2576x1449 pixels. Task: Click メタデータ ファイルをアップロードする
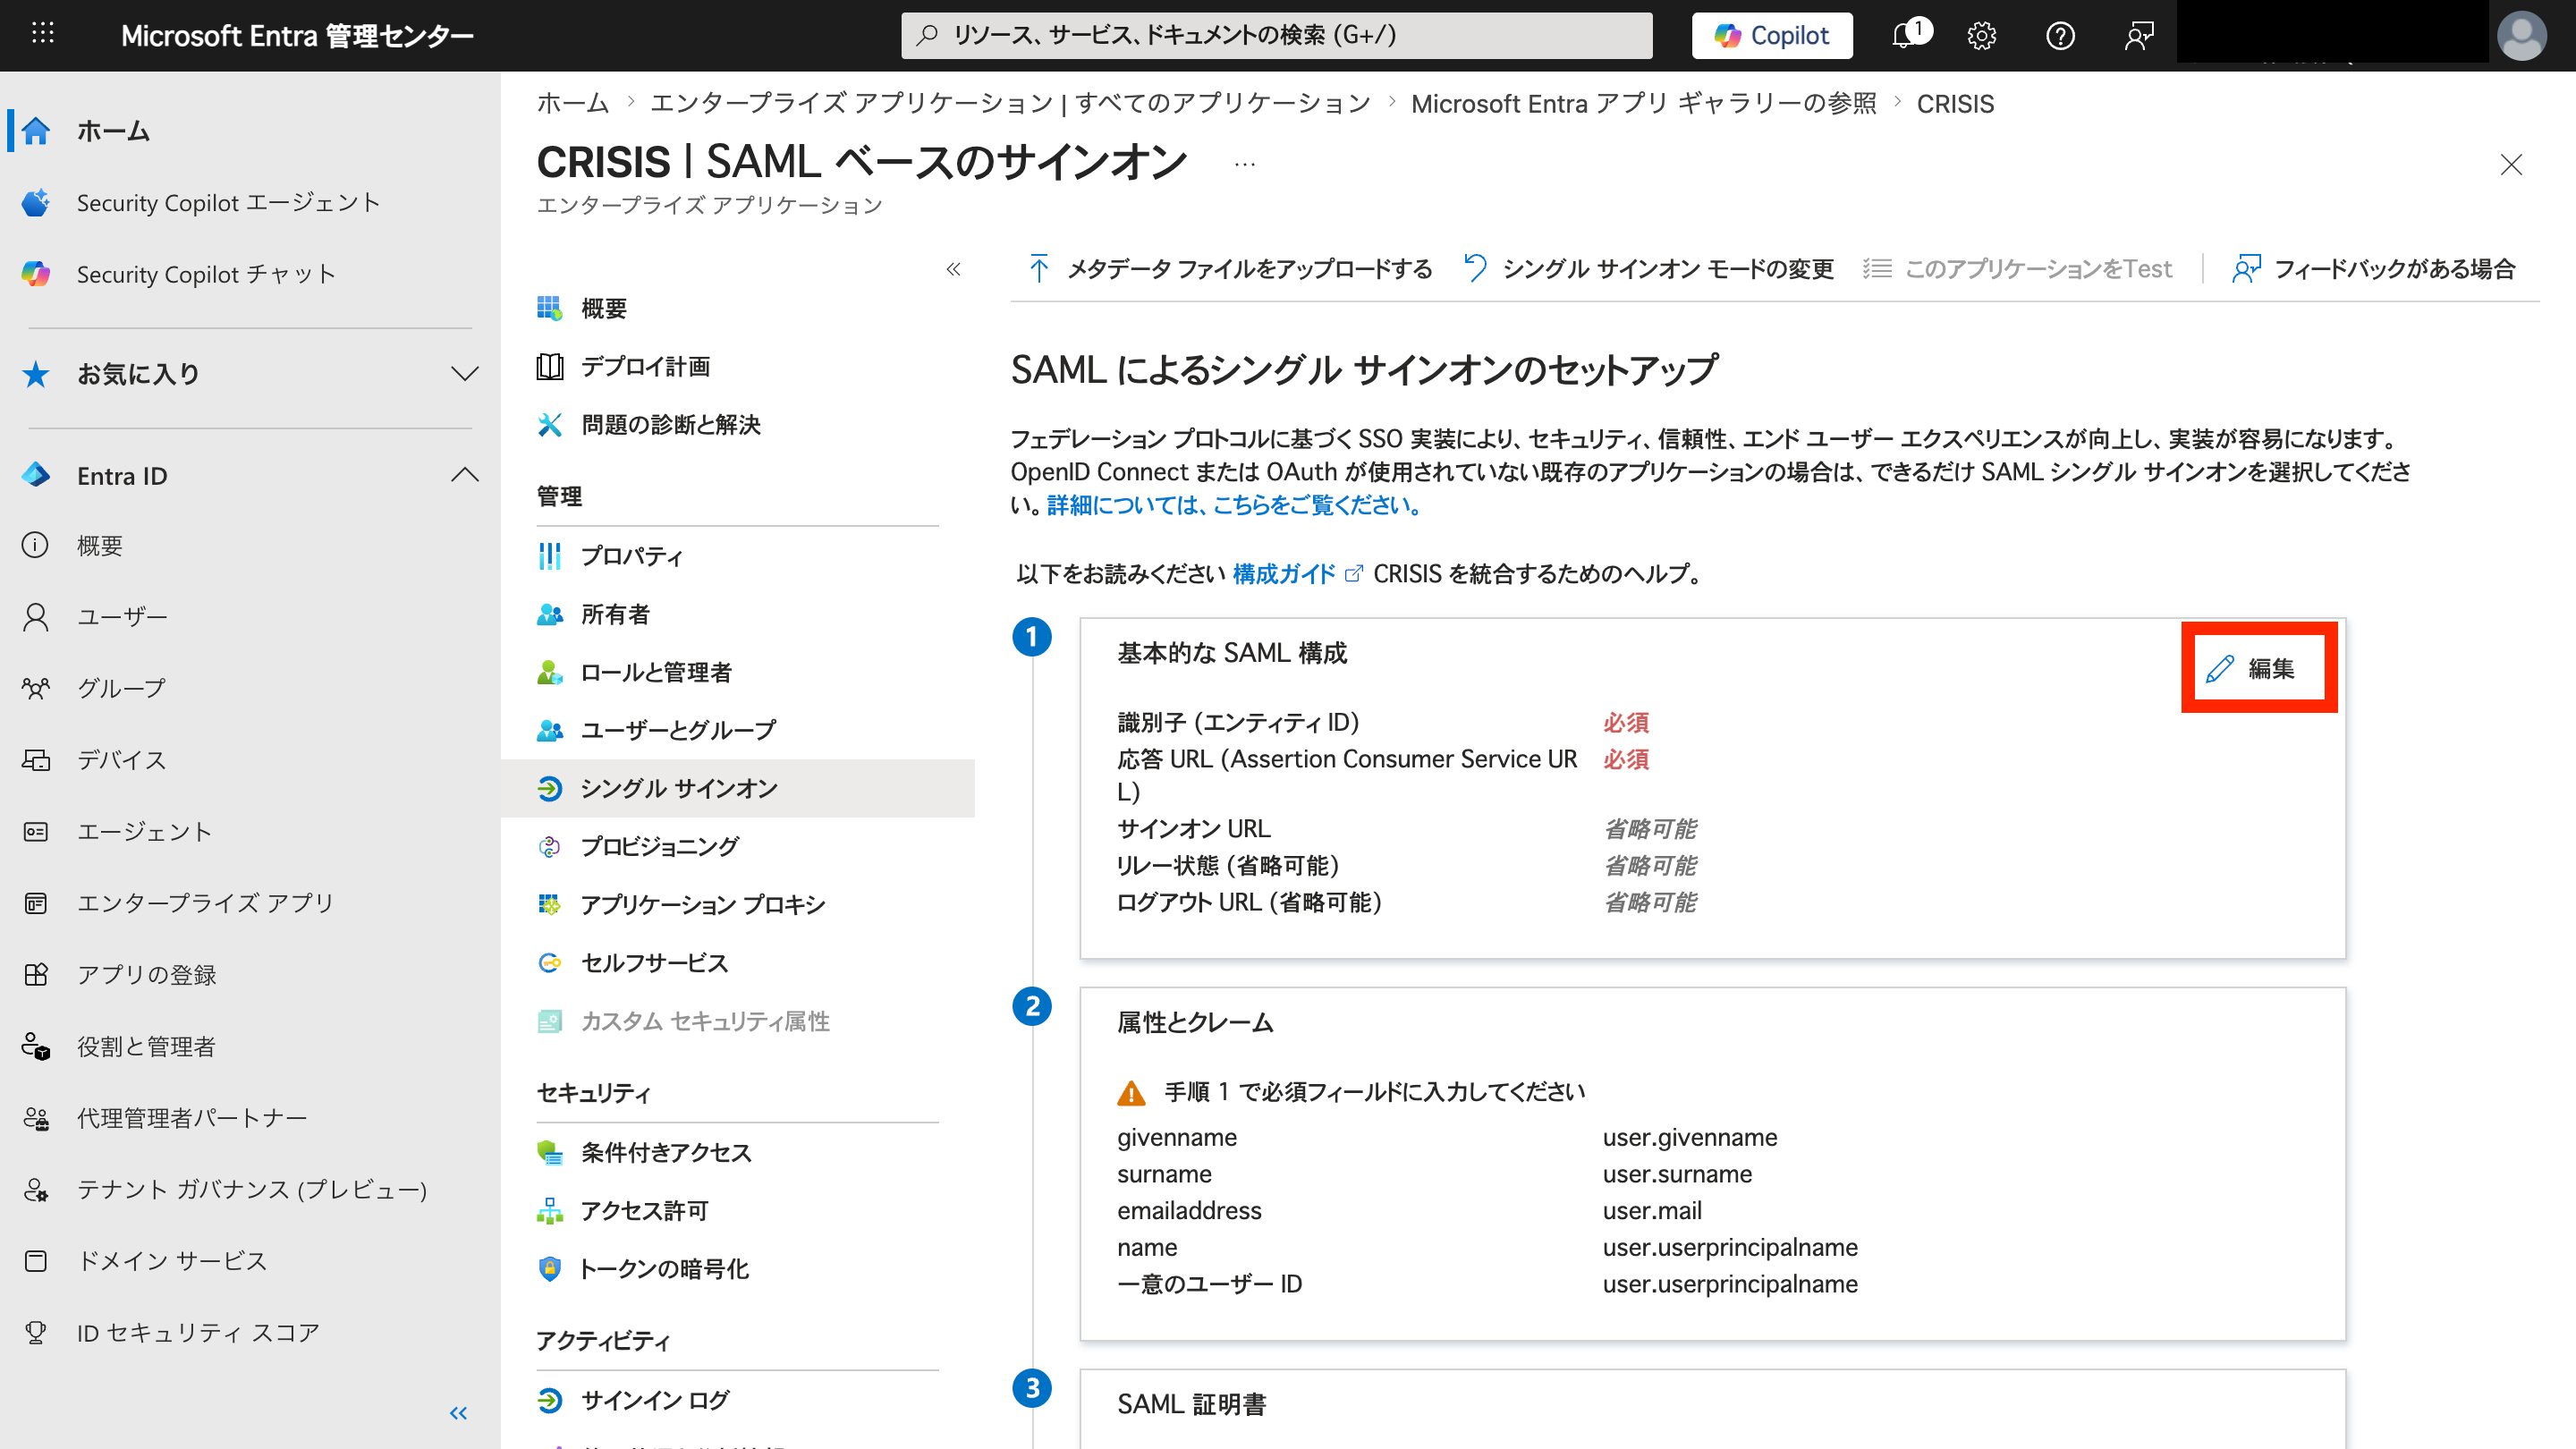pos(1230,268)
